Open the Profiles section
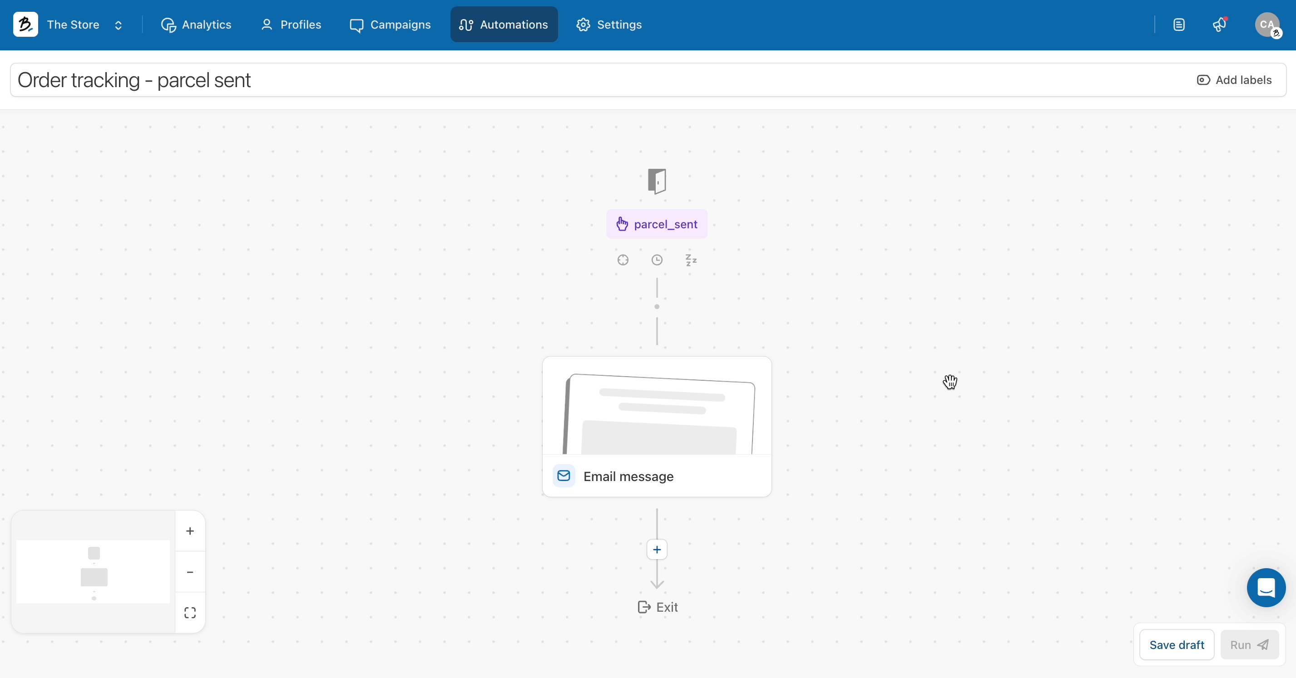Image resolution: width=1296 pixels, height=678 pixels. [x=291, y=25]
